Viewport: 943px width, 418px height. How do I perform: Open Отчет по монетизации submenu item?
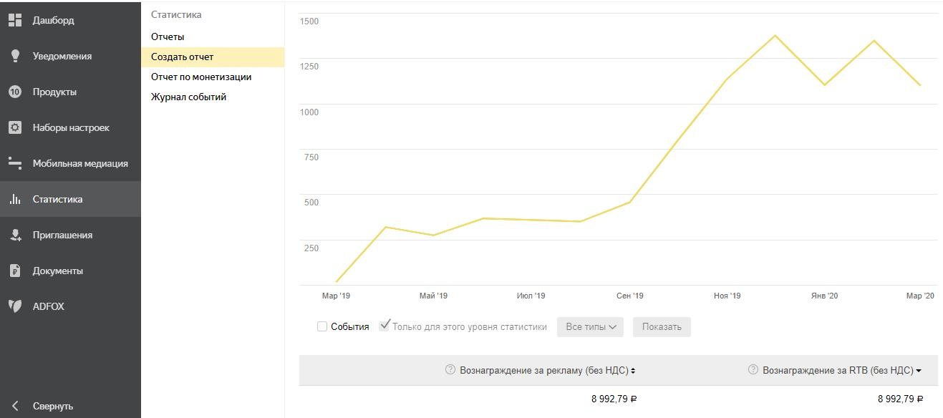click(201, 77)
